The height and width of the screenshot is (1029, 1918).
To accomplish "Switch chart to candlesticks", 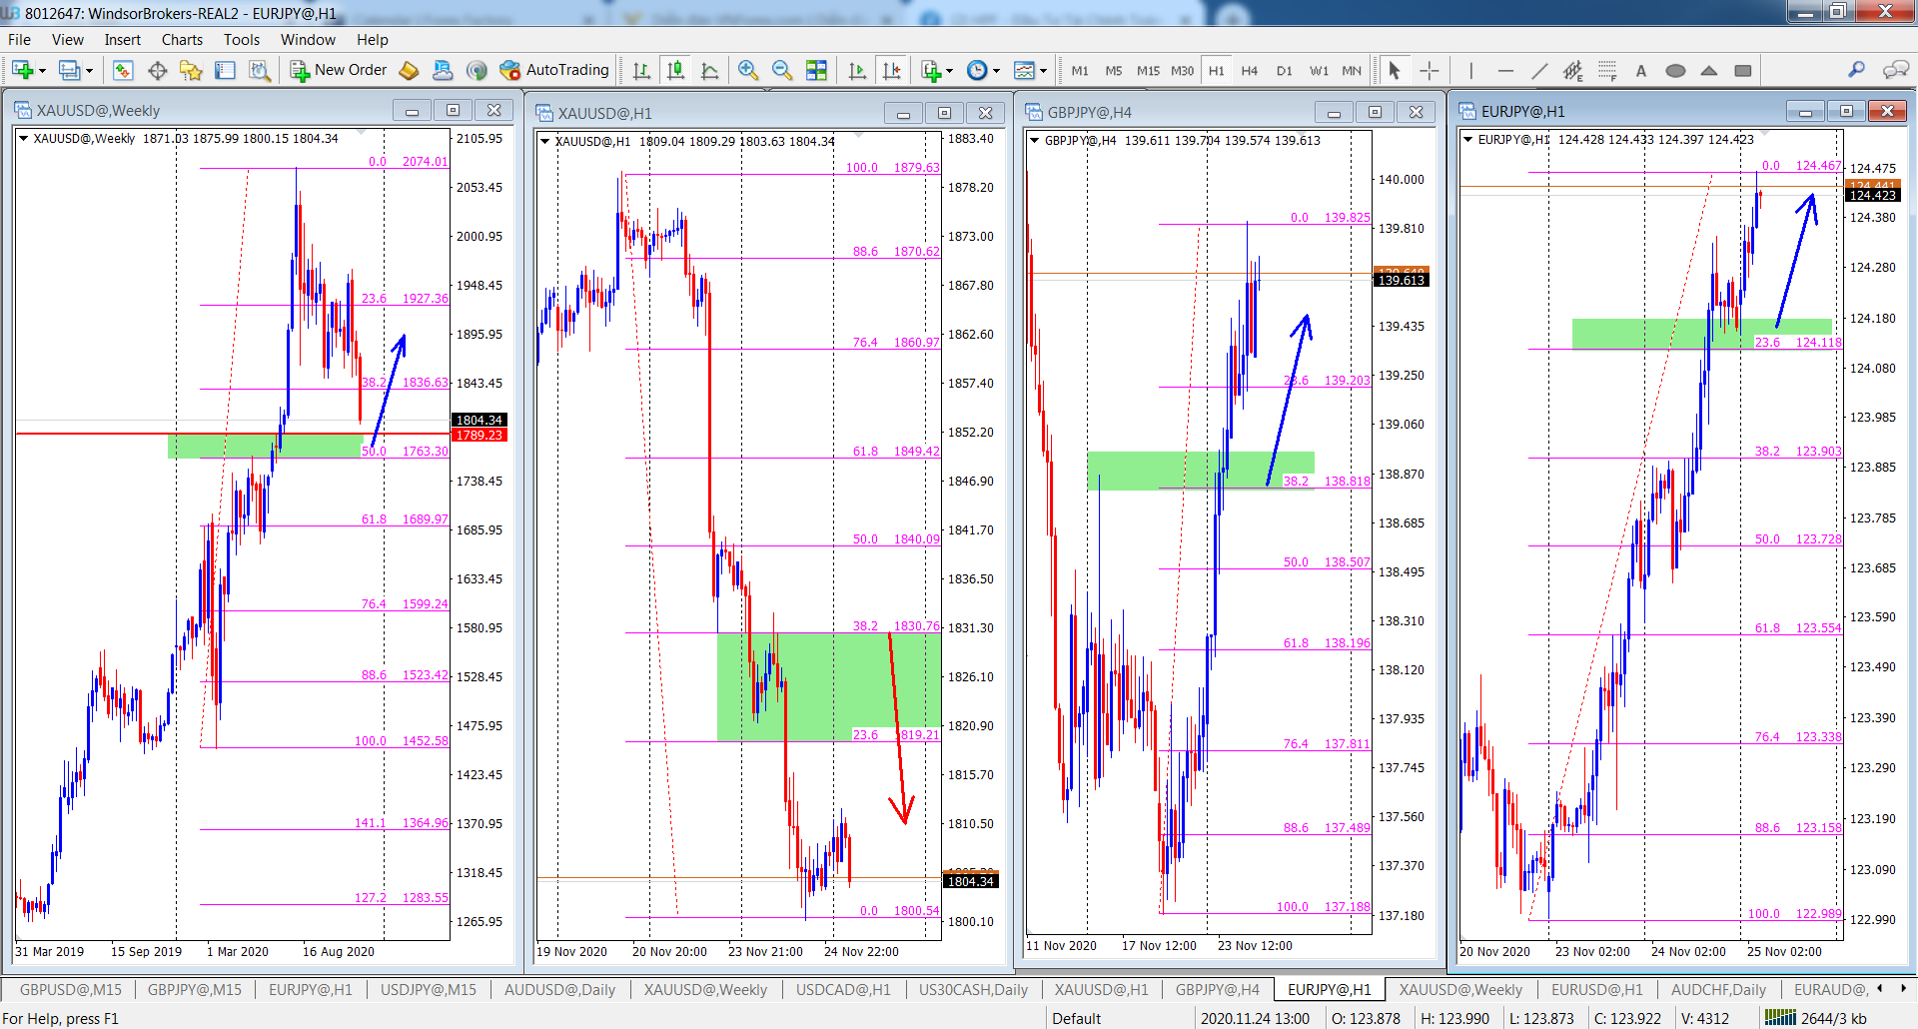I will tap(675, 70).
